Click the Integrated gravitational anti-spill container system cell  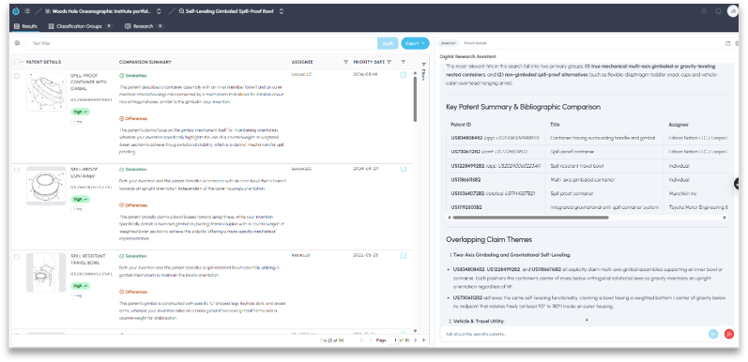click(604, 207)
